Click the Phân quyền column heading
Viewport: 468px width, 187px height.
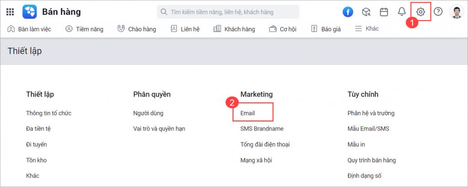click(x=152, y=95)
